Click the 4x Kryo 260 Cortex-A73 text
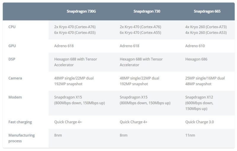 click(206, 27)
